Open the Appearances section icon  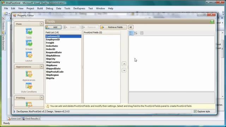(29, 74)
